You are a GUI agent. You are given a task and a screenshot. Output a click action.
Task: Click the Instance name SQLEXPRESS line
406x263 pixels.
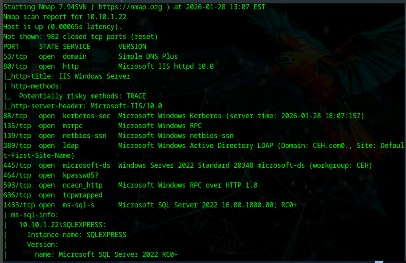[x=76, y=235]
